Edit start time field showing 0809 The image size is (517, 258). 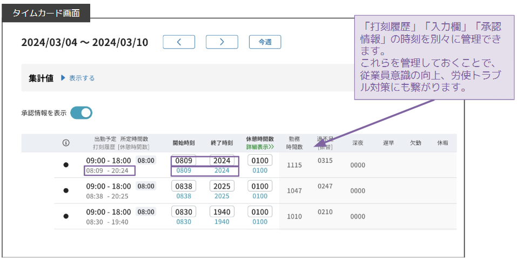[x=184, y=161]
